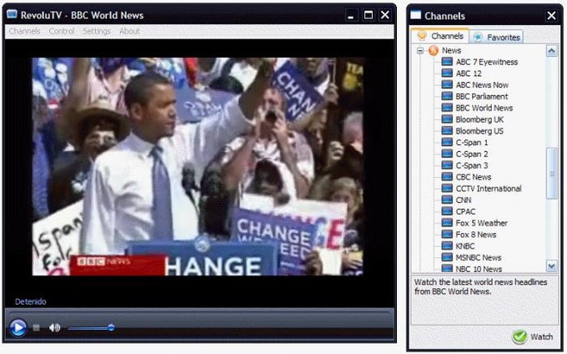567x354 pixels.
Task: Click the ABC News Now channel icon
Action: tap(447, 84)
